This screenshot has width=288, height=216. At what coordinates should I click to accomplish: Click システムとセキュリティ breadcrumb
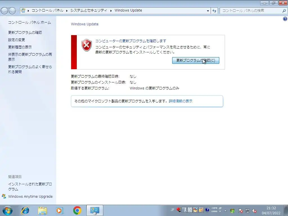89,10
